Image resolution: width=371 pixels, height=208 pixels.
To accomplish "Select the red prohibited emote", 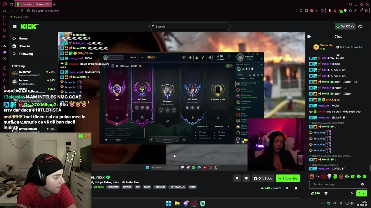I will pos(323,177).
